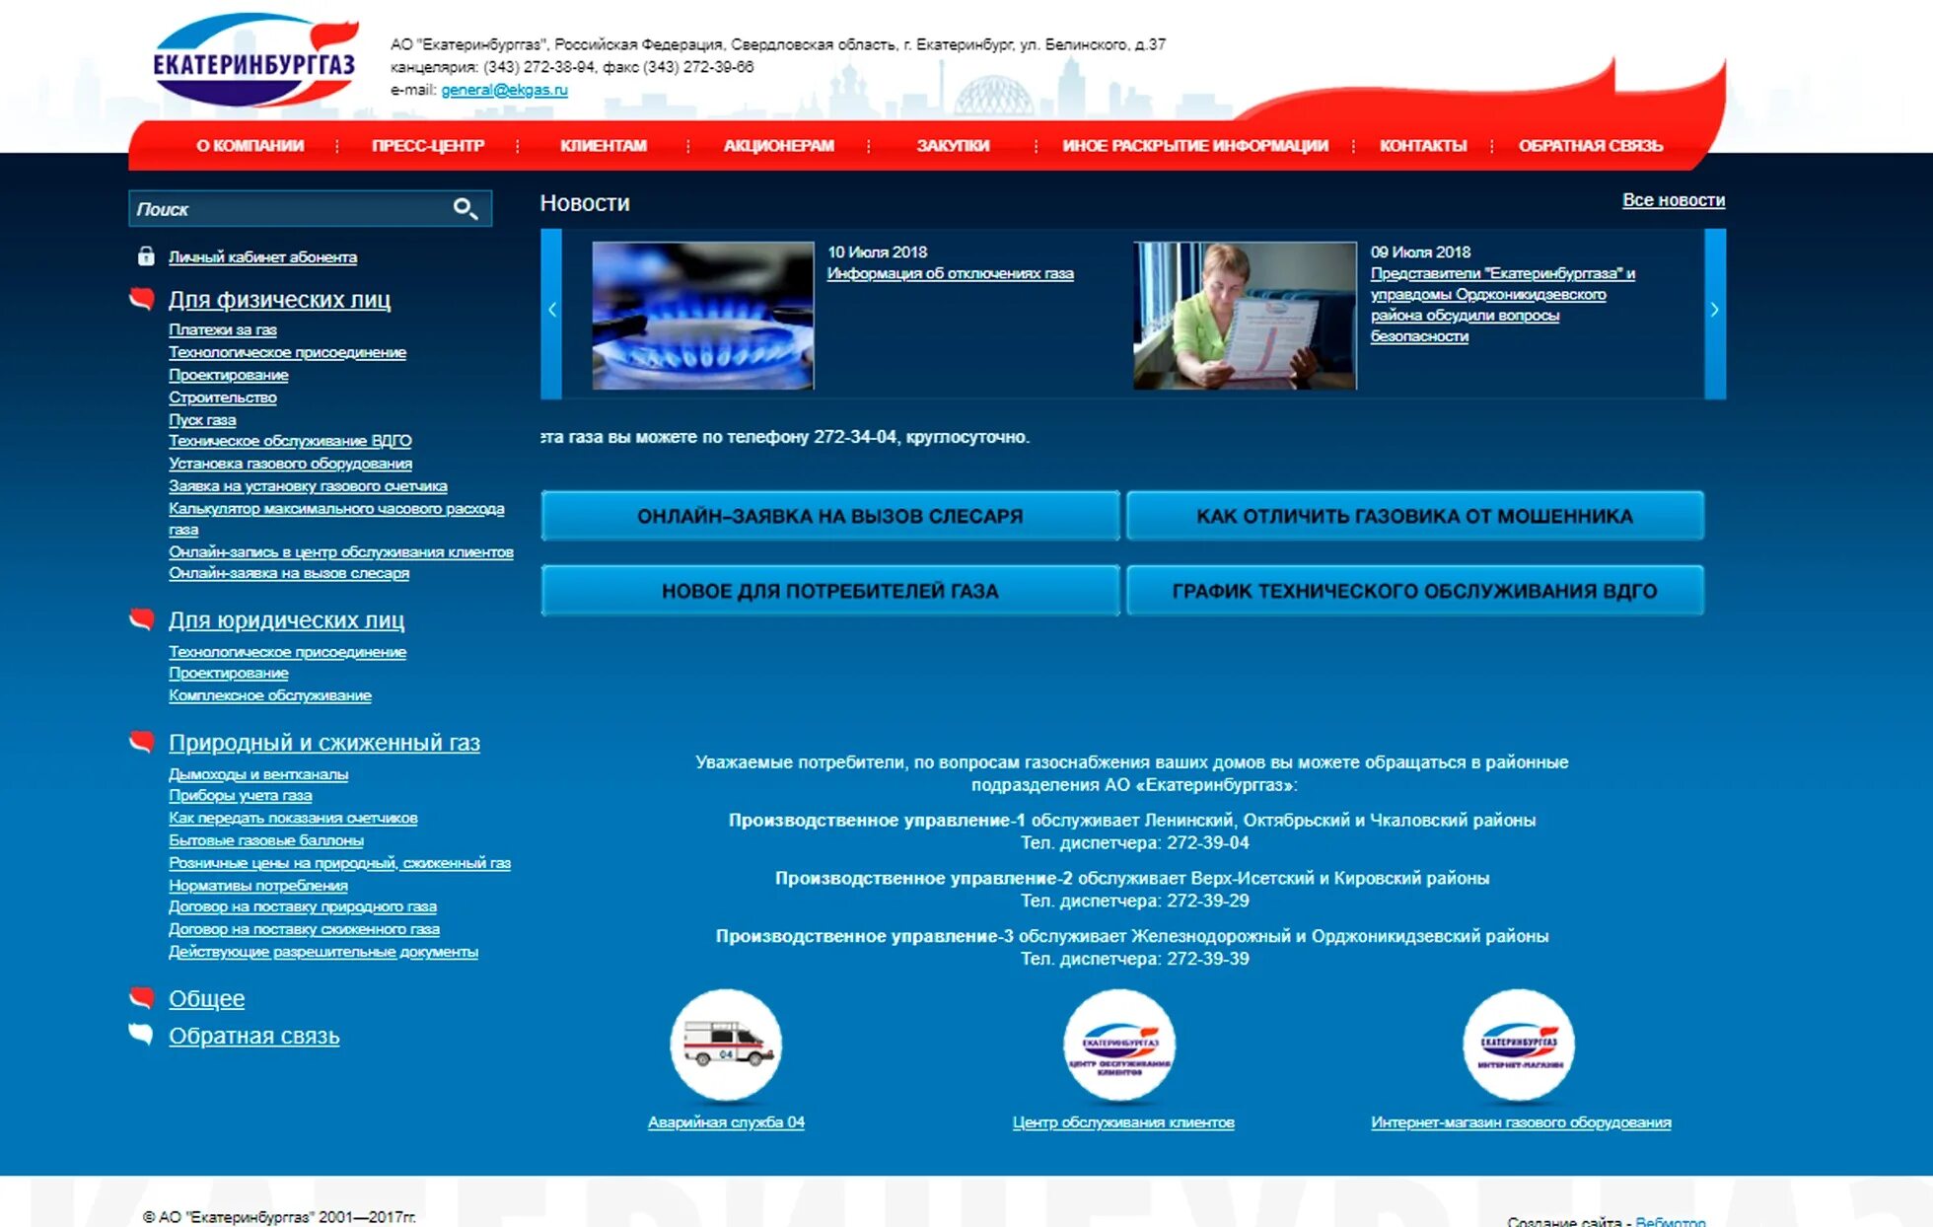
Task: Click the search magnifier icon
Action: (465, 208)
